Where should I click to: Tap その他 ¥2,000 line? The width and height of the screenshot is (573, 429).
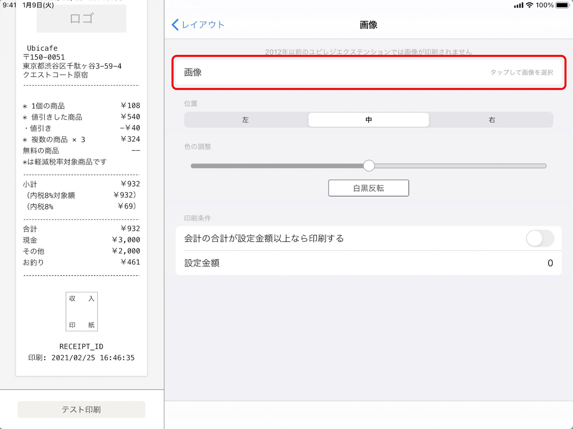click(81, 251)
